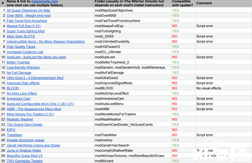Open Over 9000 - Weight limit mod link
The image size is (252, 163).
coord(29,15)
